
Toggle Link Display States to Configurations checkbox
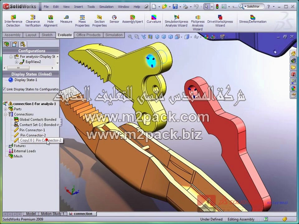(4, 89)
